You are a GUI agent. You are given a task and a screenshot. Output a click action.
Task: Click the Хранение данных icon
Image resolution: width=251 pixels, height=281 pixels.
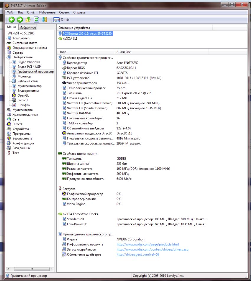coord(9,115)
